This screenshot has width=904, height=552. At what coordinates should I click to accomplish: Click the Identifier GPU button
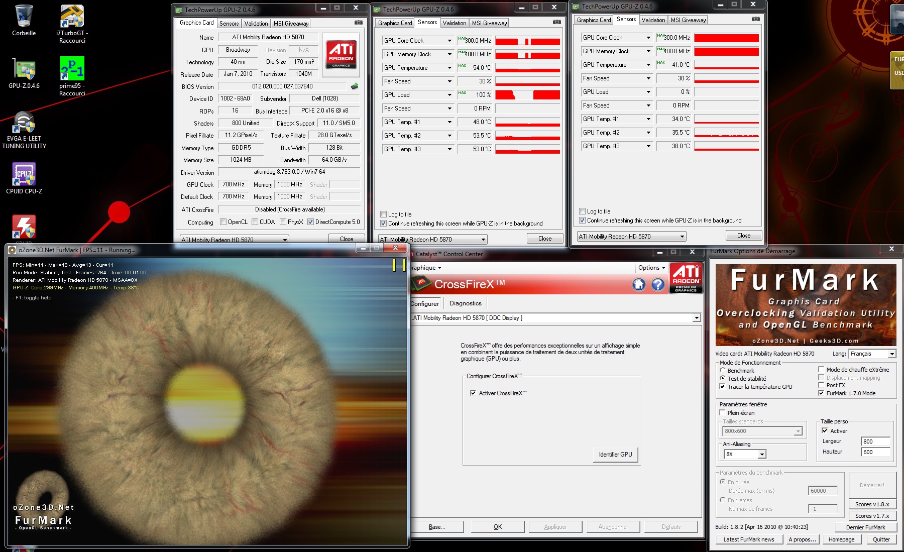pos(616,455)
